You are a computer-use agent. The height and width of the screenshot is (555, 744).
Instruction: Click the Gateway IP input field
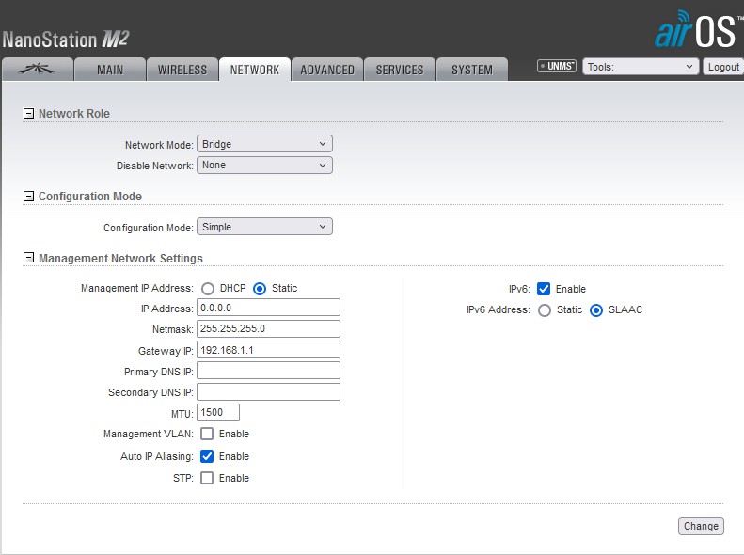[269, 350]
